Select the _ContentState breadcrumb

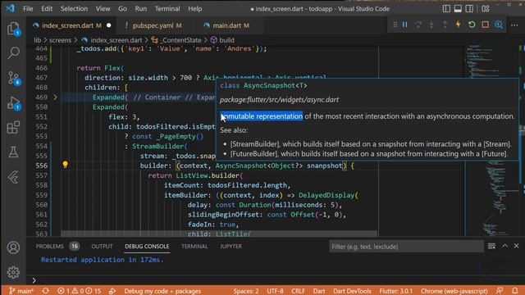click(180, 40)
